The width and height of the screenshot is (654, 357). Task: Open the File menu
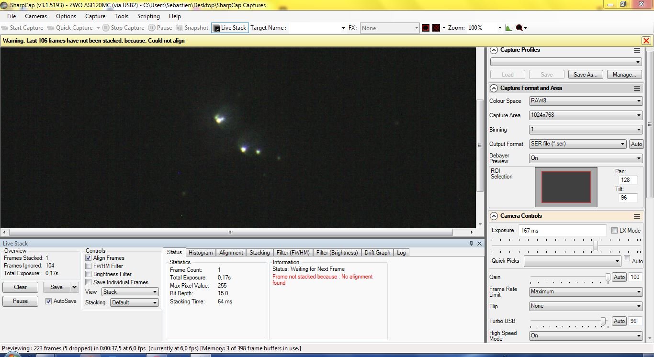pos(11,16)
